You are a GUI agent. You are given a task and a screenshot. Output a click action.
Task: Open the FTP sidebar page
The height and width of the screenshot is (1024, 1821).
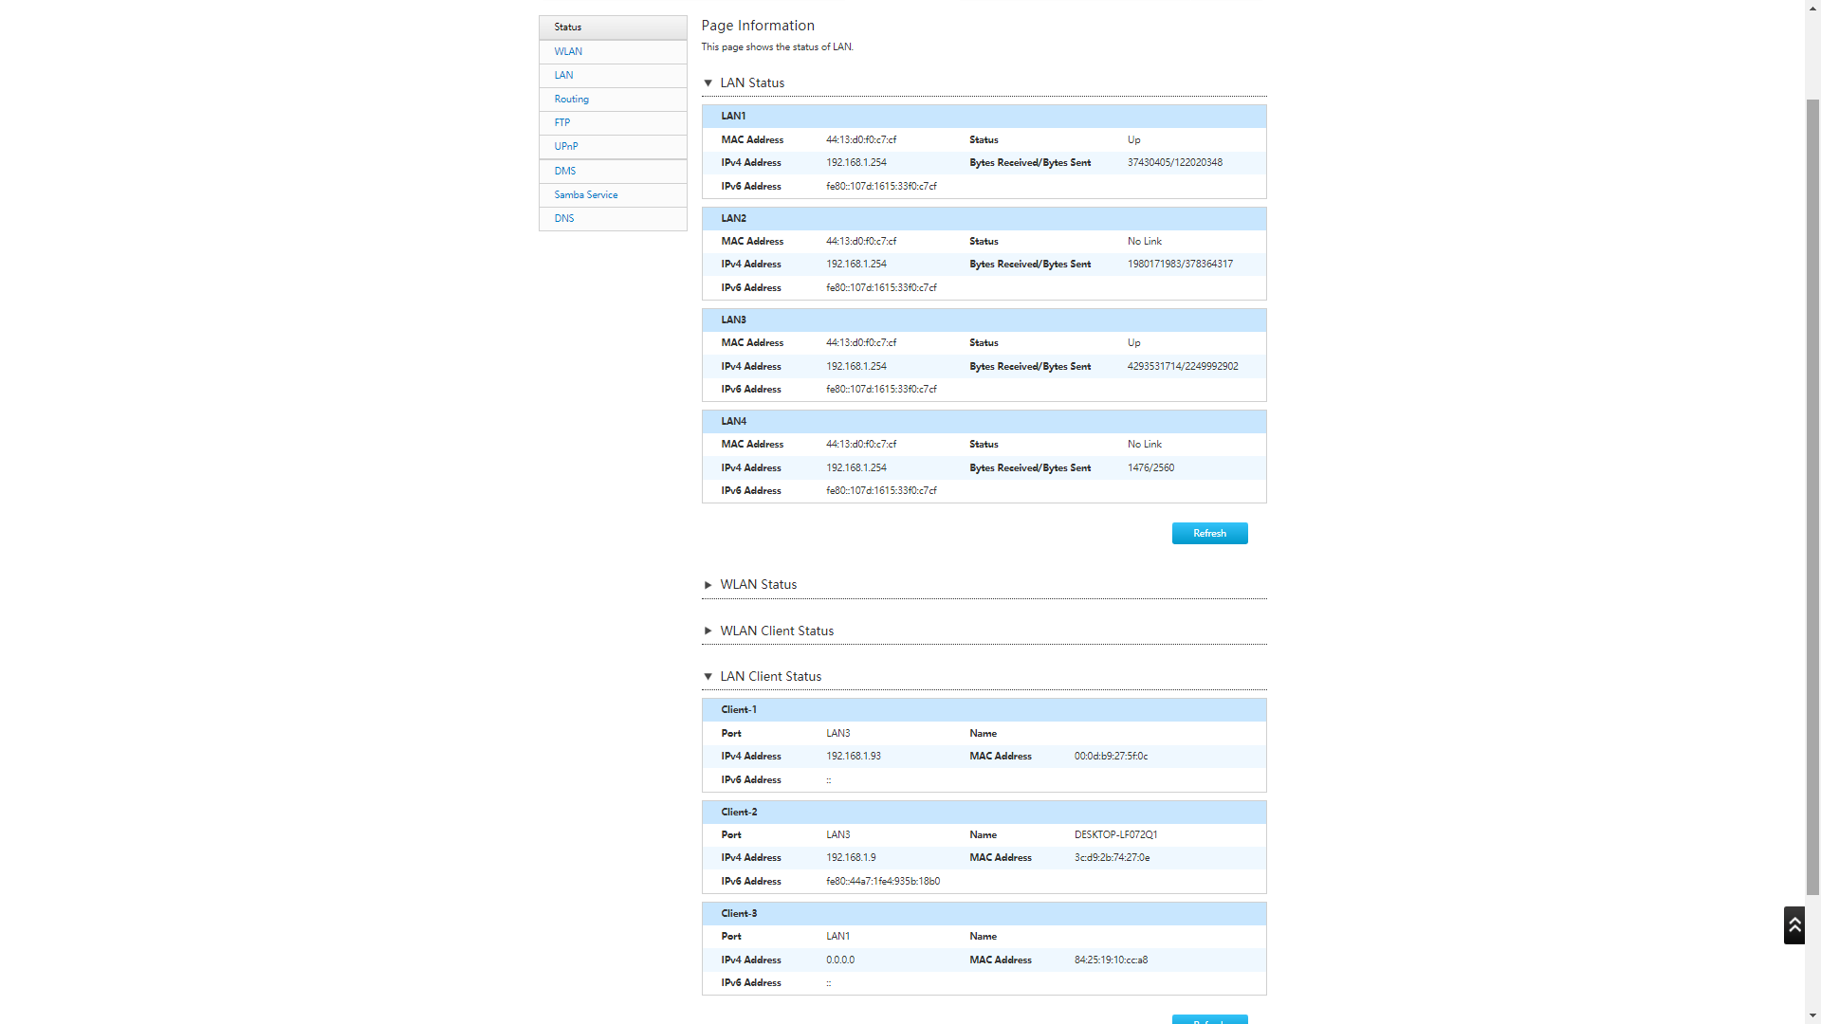(561, 123)
